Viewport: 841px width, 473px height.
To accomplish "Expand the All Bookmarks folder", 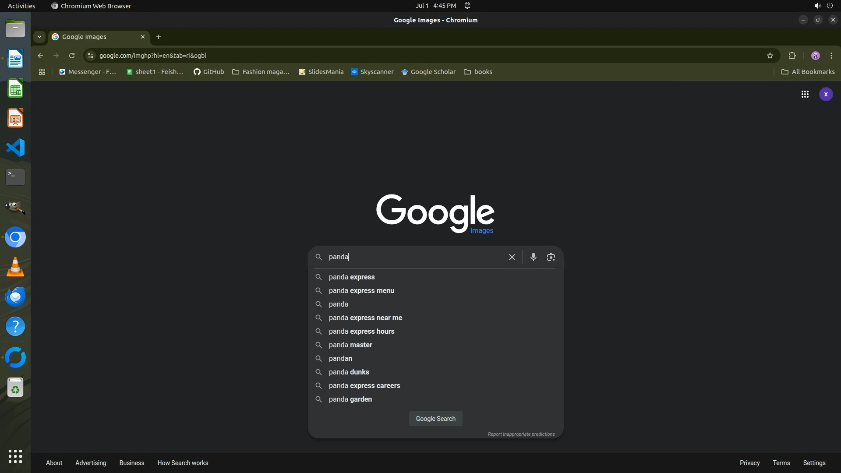I will [x=808, y=72].
